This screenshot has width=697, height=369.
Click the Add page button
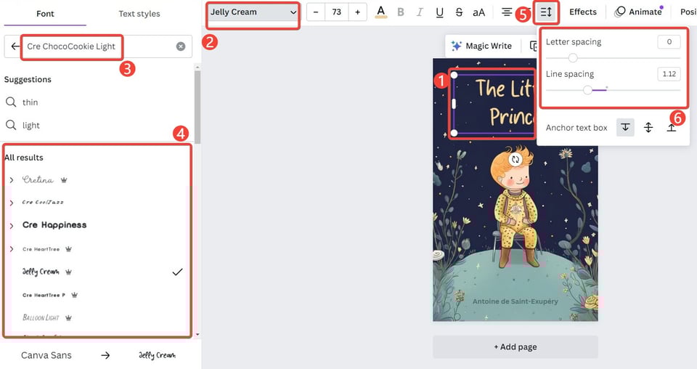(x=515, y=346)
